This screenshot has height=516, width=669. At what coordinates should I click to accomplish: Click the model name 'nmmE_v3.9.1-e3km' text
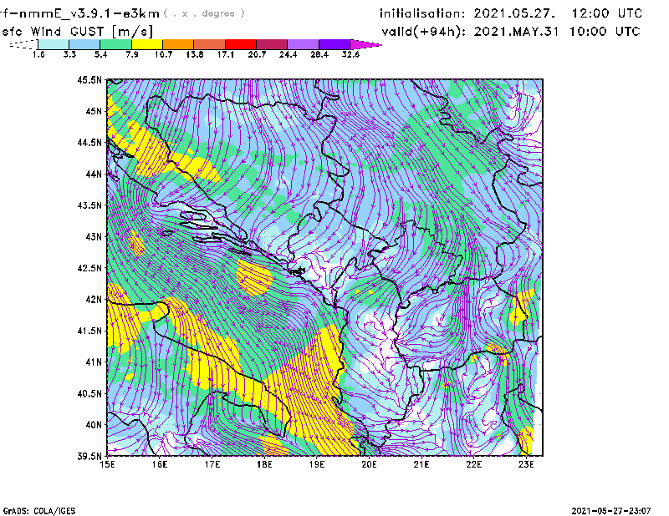(x=89, y=13)
